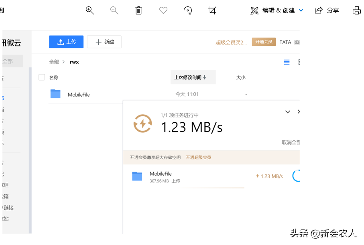Select the Zoom in magnifier tool
The image size is (364, 245).
(89, 10)
